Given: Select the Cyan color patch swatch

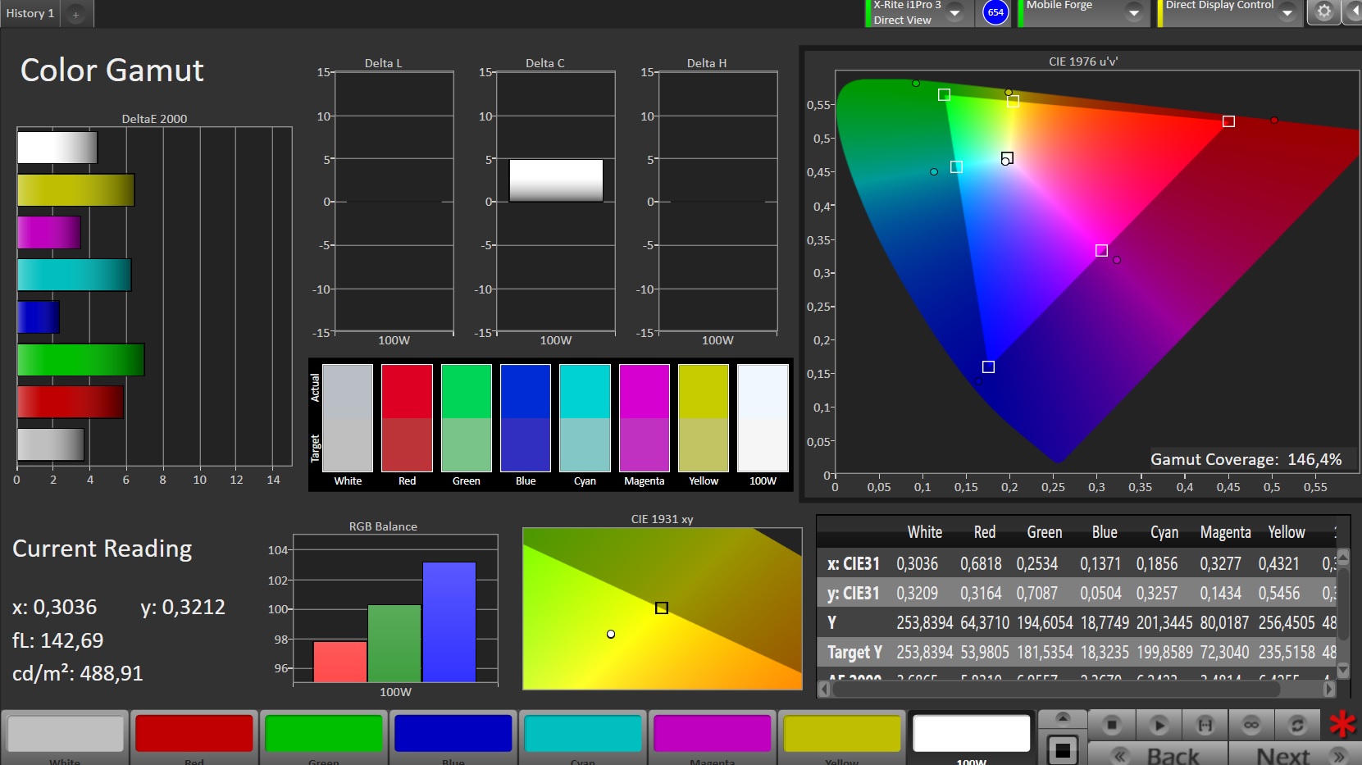Looking at the screenshot, I should click(582, 734).
